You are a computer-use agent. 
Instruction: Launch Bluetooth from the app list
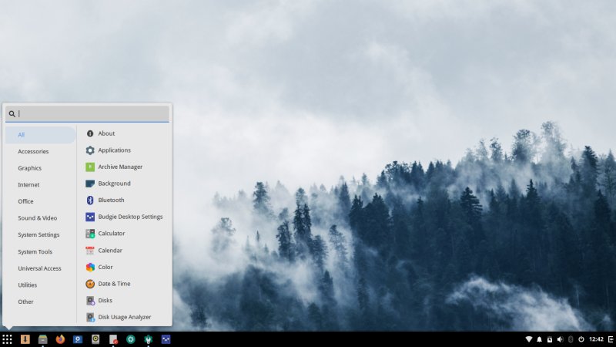pos(111,200)
